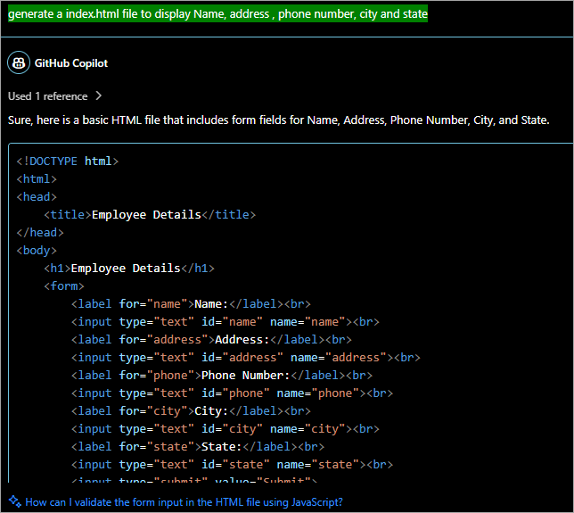Click the input id="name" code line
Screen dimensions: 574x513
tap(225, 322)
